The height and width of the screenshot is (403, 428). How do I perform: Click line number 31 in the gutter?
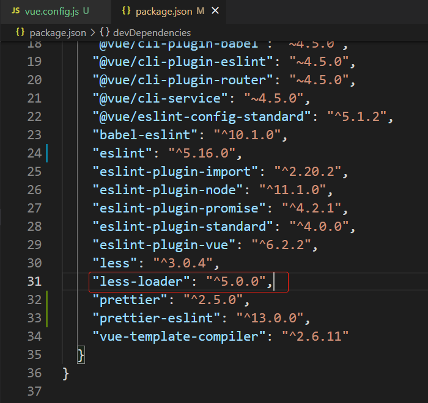pyautogui.click(x=35, y=281)
